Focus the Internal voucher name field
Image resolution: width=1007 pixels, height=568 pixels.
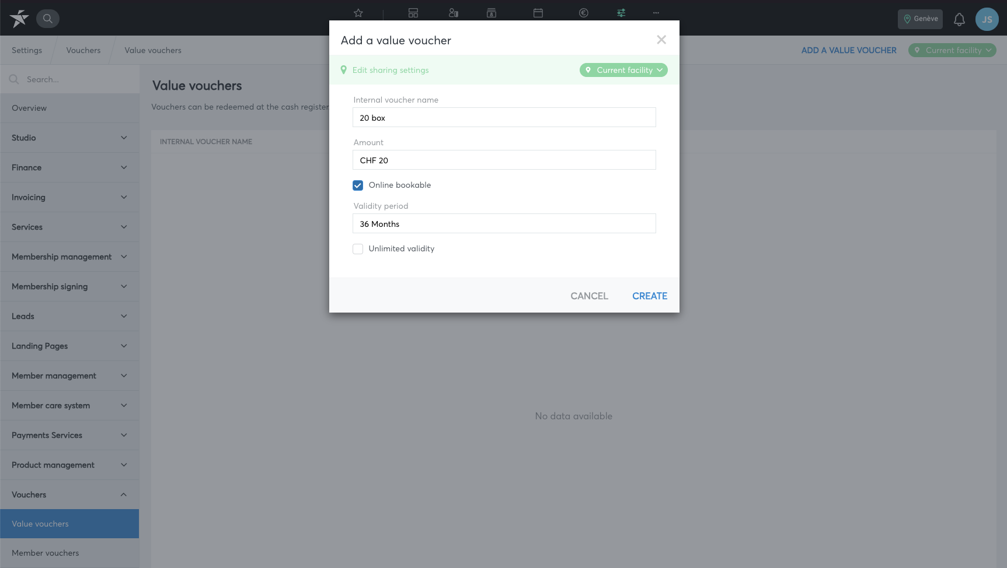504,117
